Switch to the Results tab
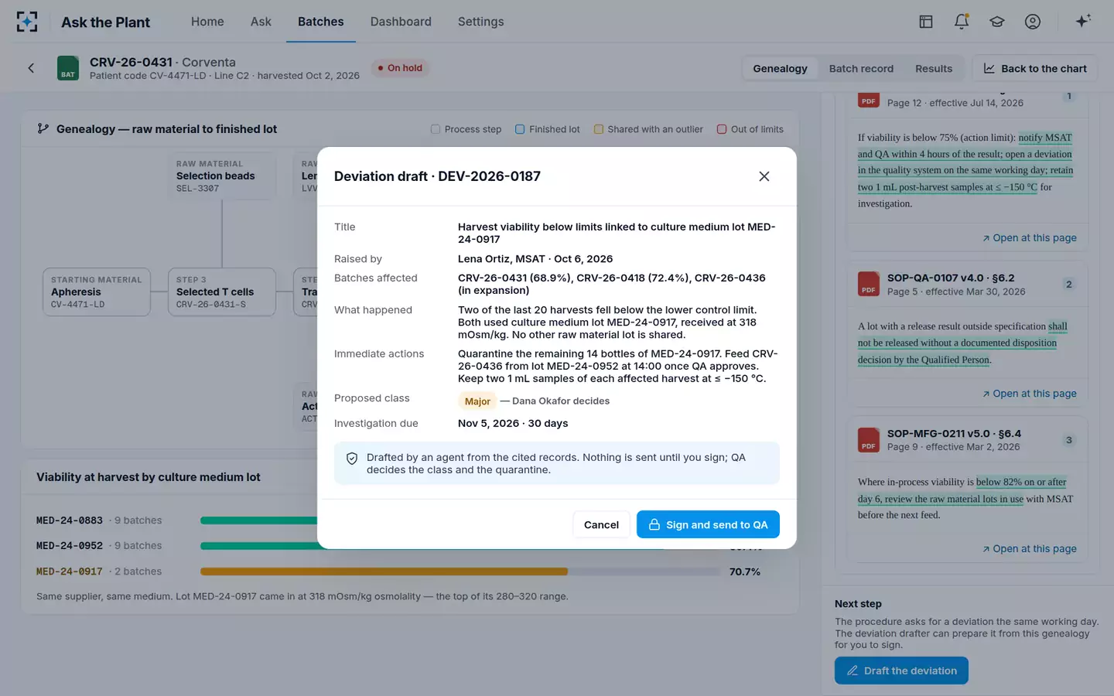The image size is (1114, 696). coord(934,68)
